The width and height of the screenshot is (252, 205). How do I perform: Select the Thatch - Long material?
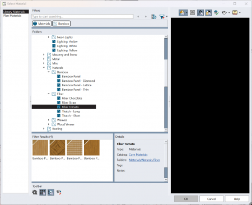[x=71, y=111]
